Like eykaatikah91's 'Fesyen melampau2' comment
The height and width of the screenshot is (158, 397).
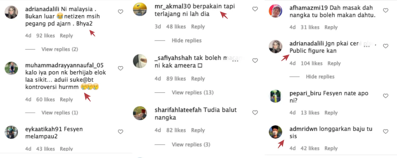click(x=120, y=132)
